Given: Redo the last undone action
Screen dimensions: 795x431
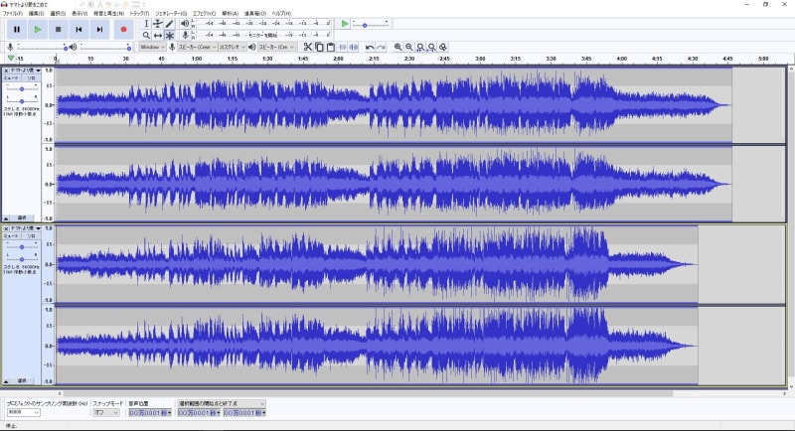Looking at the screenshot, I should [x=381, y=47].
